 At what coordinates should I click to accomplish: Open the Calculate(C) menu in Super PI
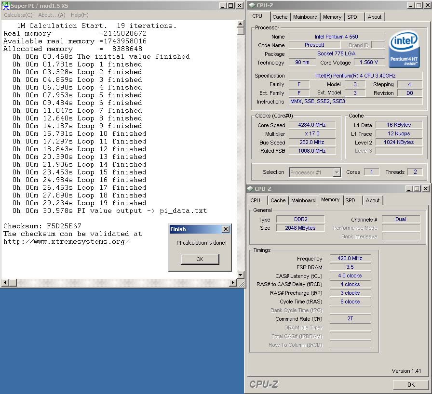(x=18, y=15)
